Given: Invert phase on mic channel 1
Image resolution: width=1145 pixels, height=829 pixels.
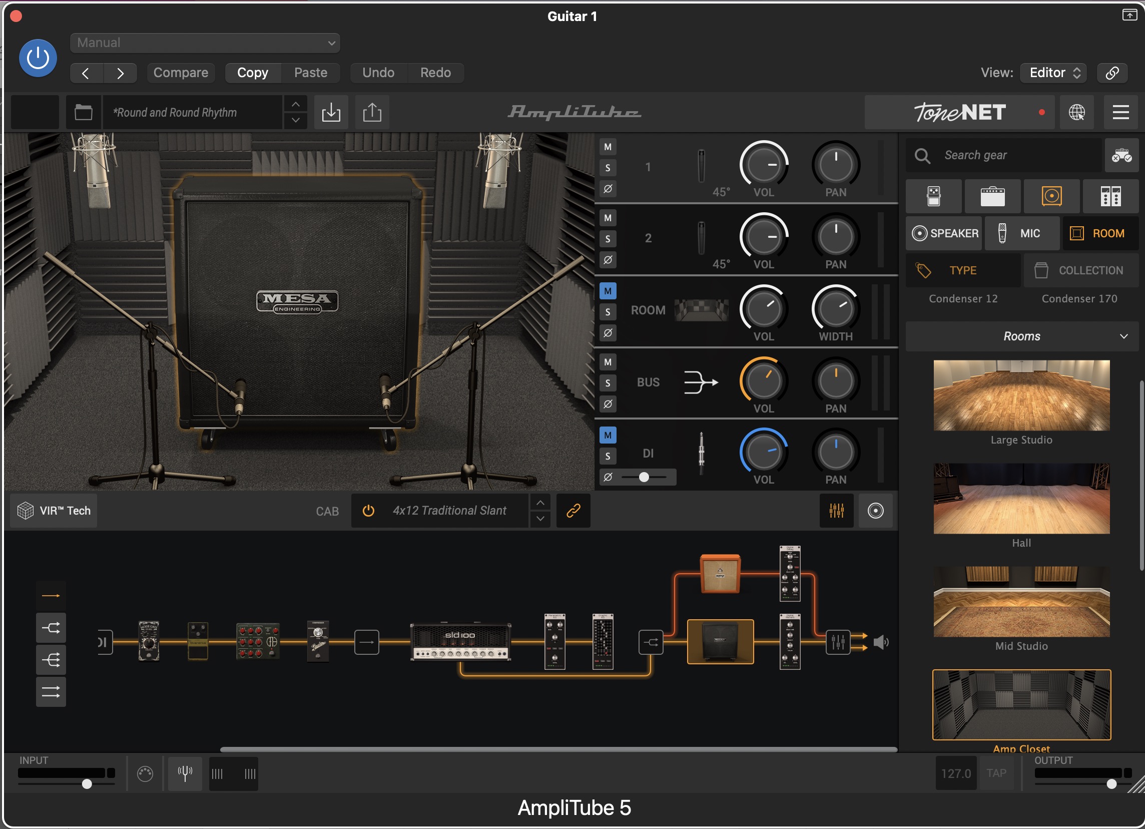Looking at the screenshot, I should click(608, 189).
